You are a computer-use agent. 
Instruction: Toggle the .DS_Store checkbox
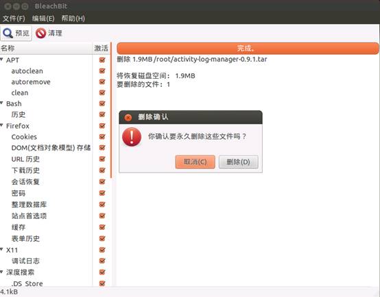click(102, 283)
